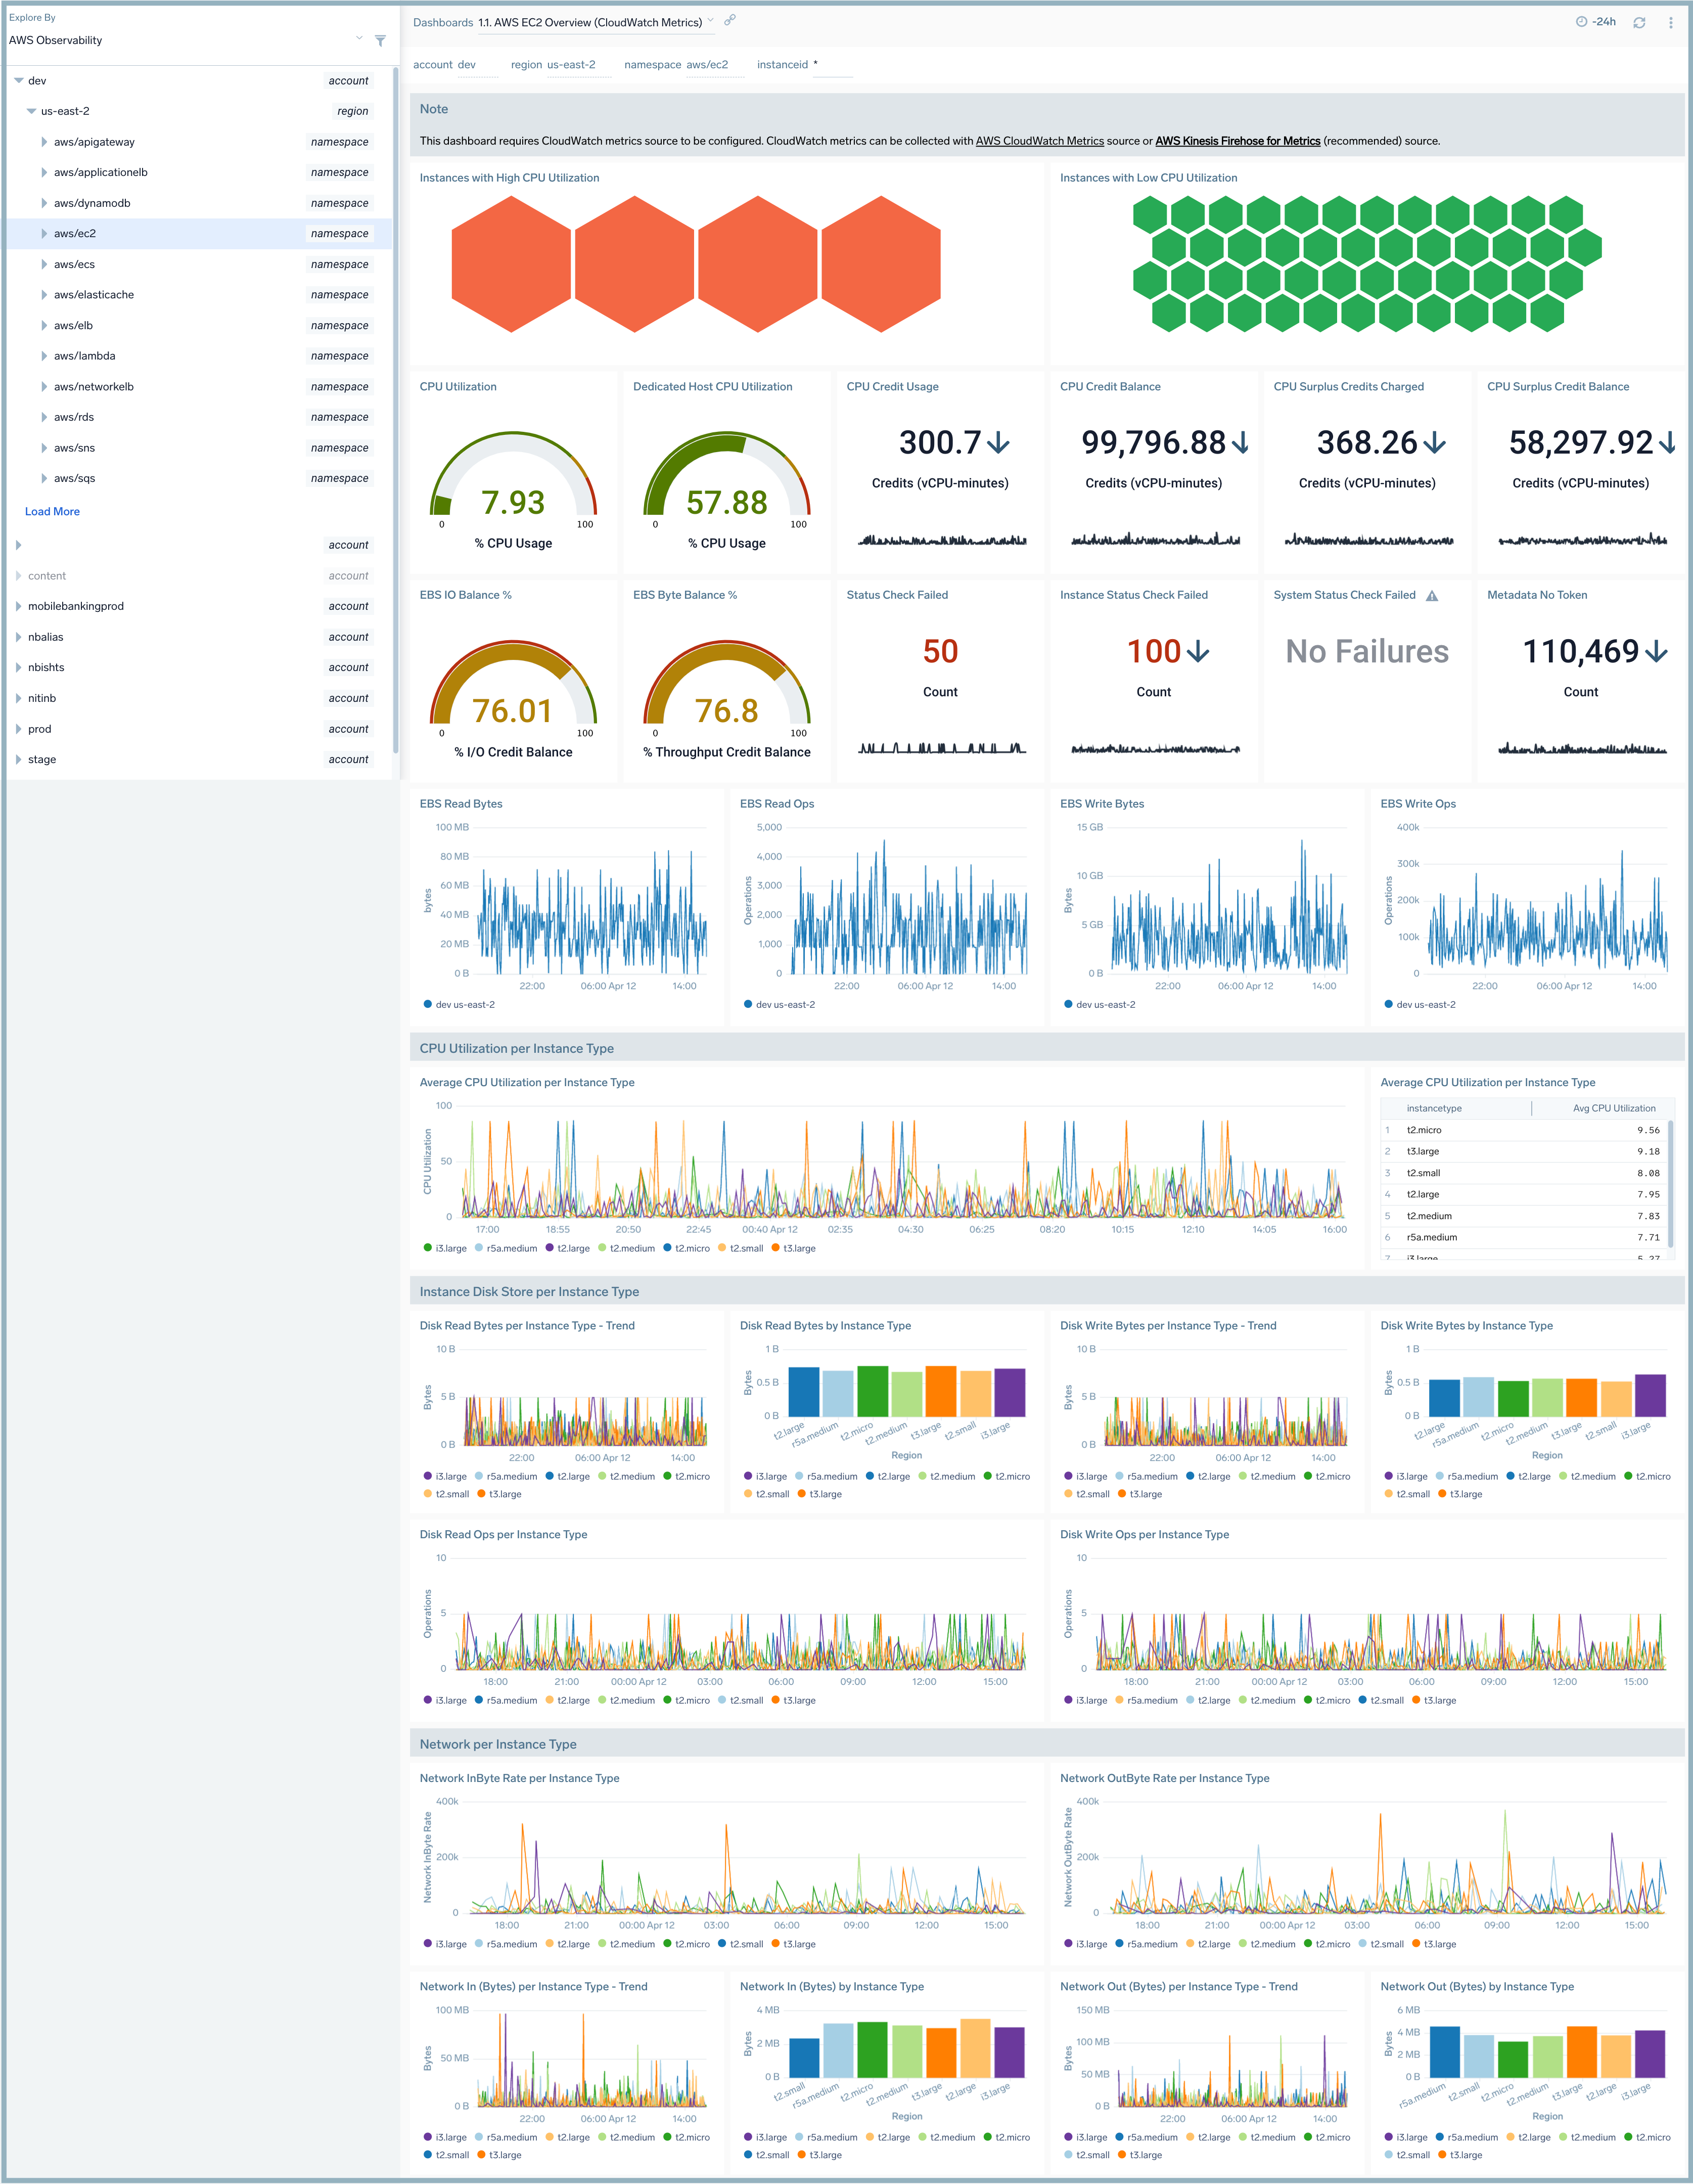Screen dimensions: 1693x2184
Task: Expand the aws/rds namespace node
Action: pos(44,417)
